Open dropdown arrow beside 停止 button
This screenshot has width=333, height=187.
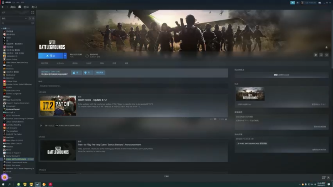click(65, 56)
